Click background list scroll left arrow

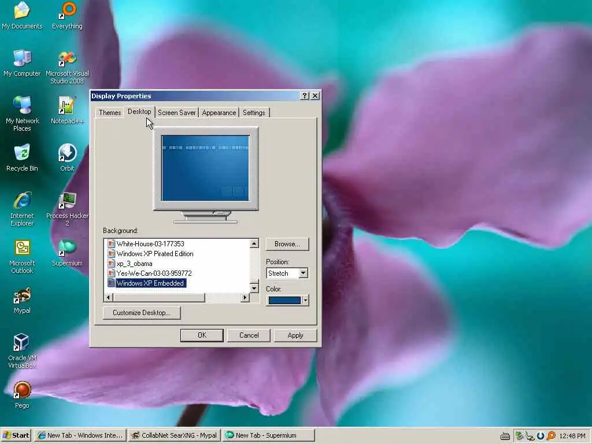108,298
